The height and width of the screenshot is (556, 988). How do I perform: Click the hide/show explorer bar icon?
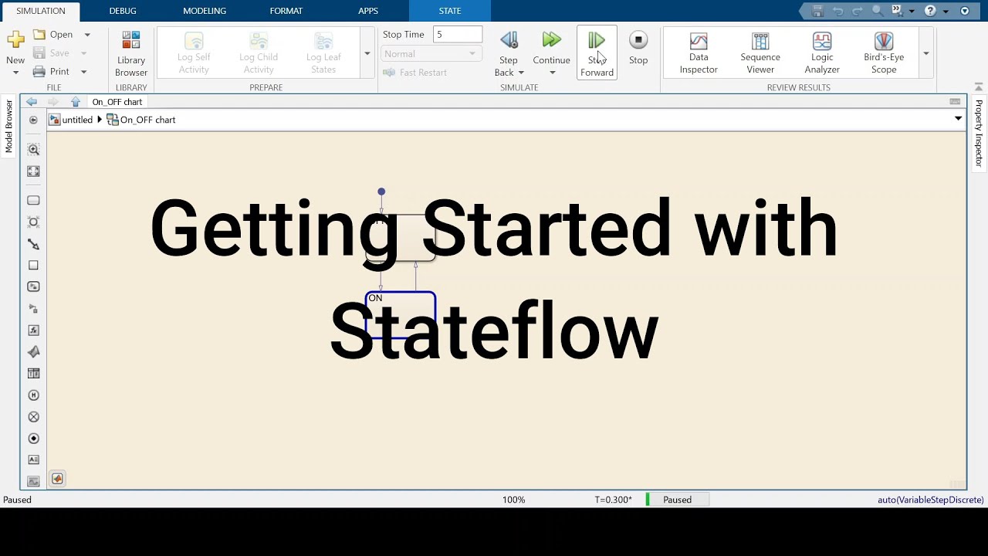[33, 120]
